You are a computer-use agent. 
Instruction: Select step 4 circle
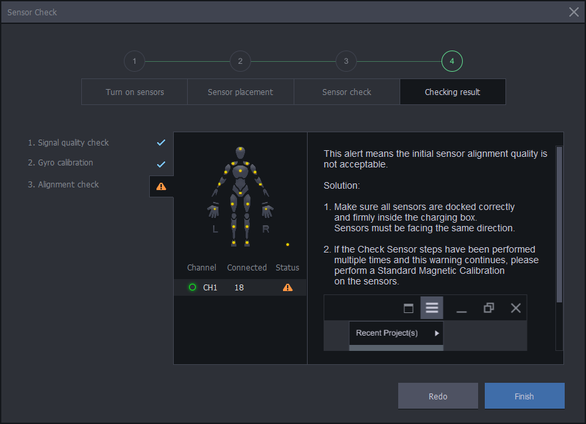[x=452, y=61]
